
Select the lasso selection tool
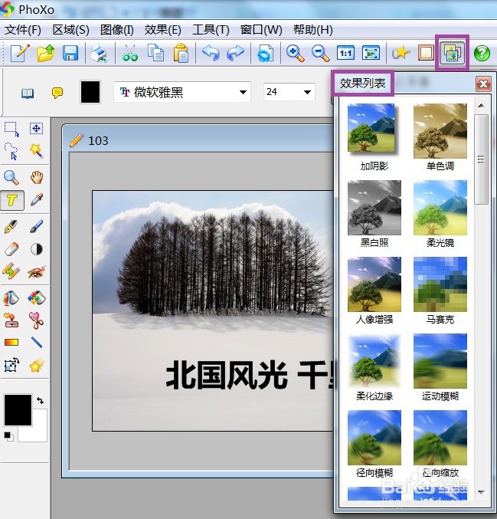point(11,151)
